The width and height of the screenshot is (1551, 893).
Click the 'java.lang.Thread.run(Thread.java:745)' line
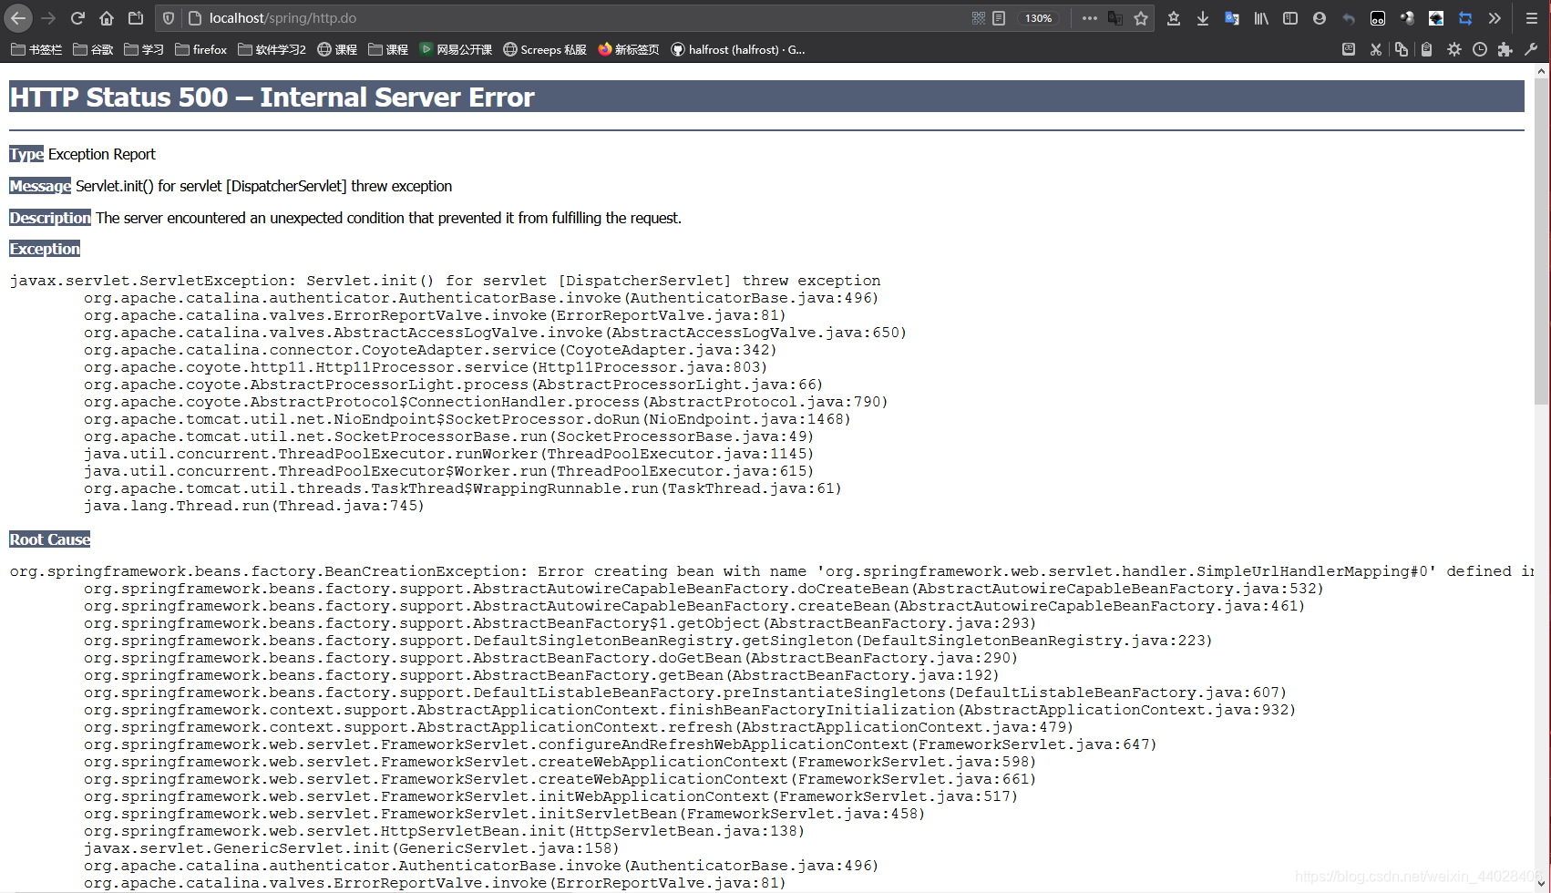click(254, 506)
